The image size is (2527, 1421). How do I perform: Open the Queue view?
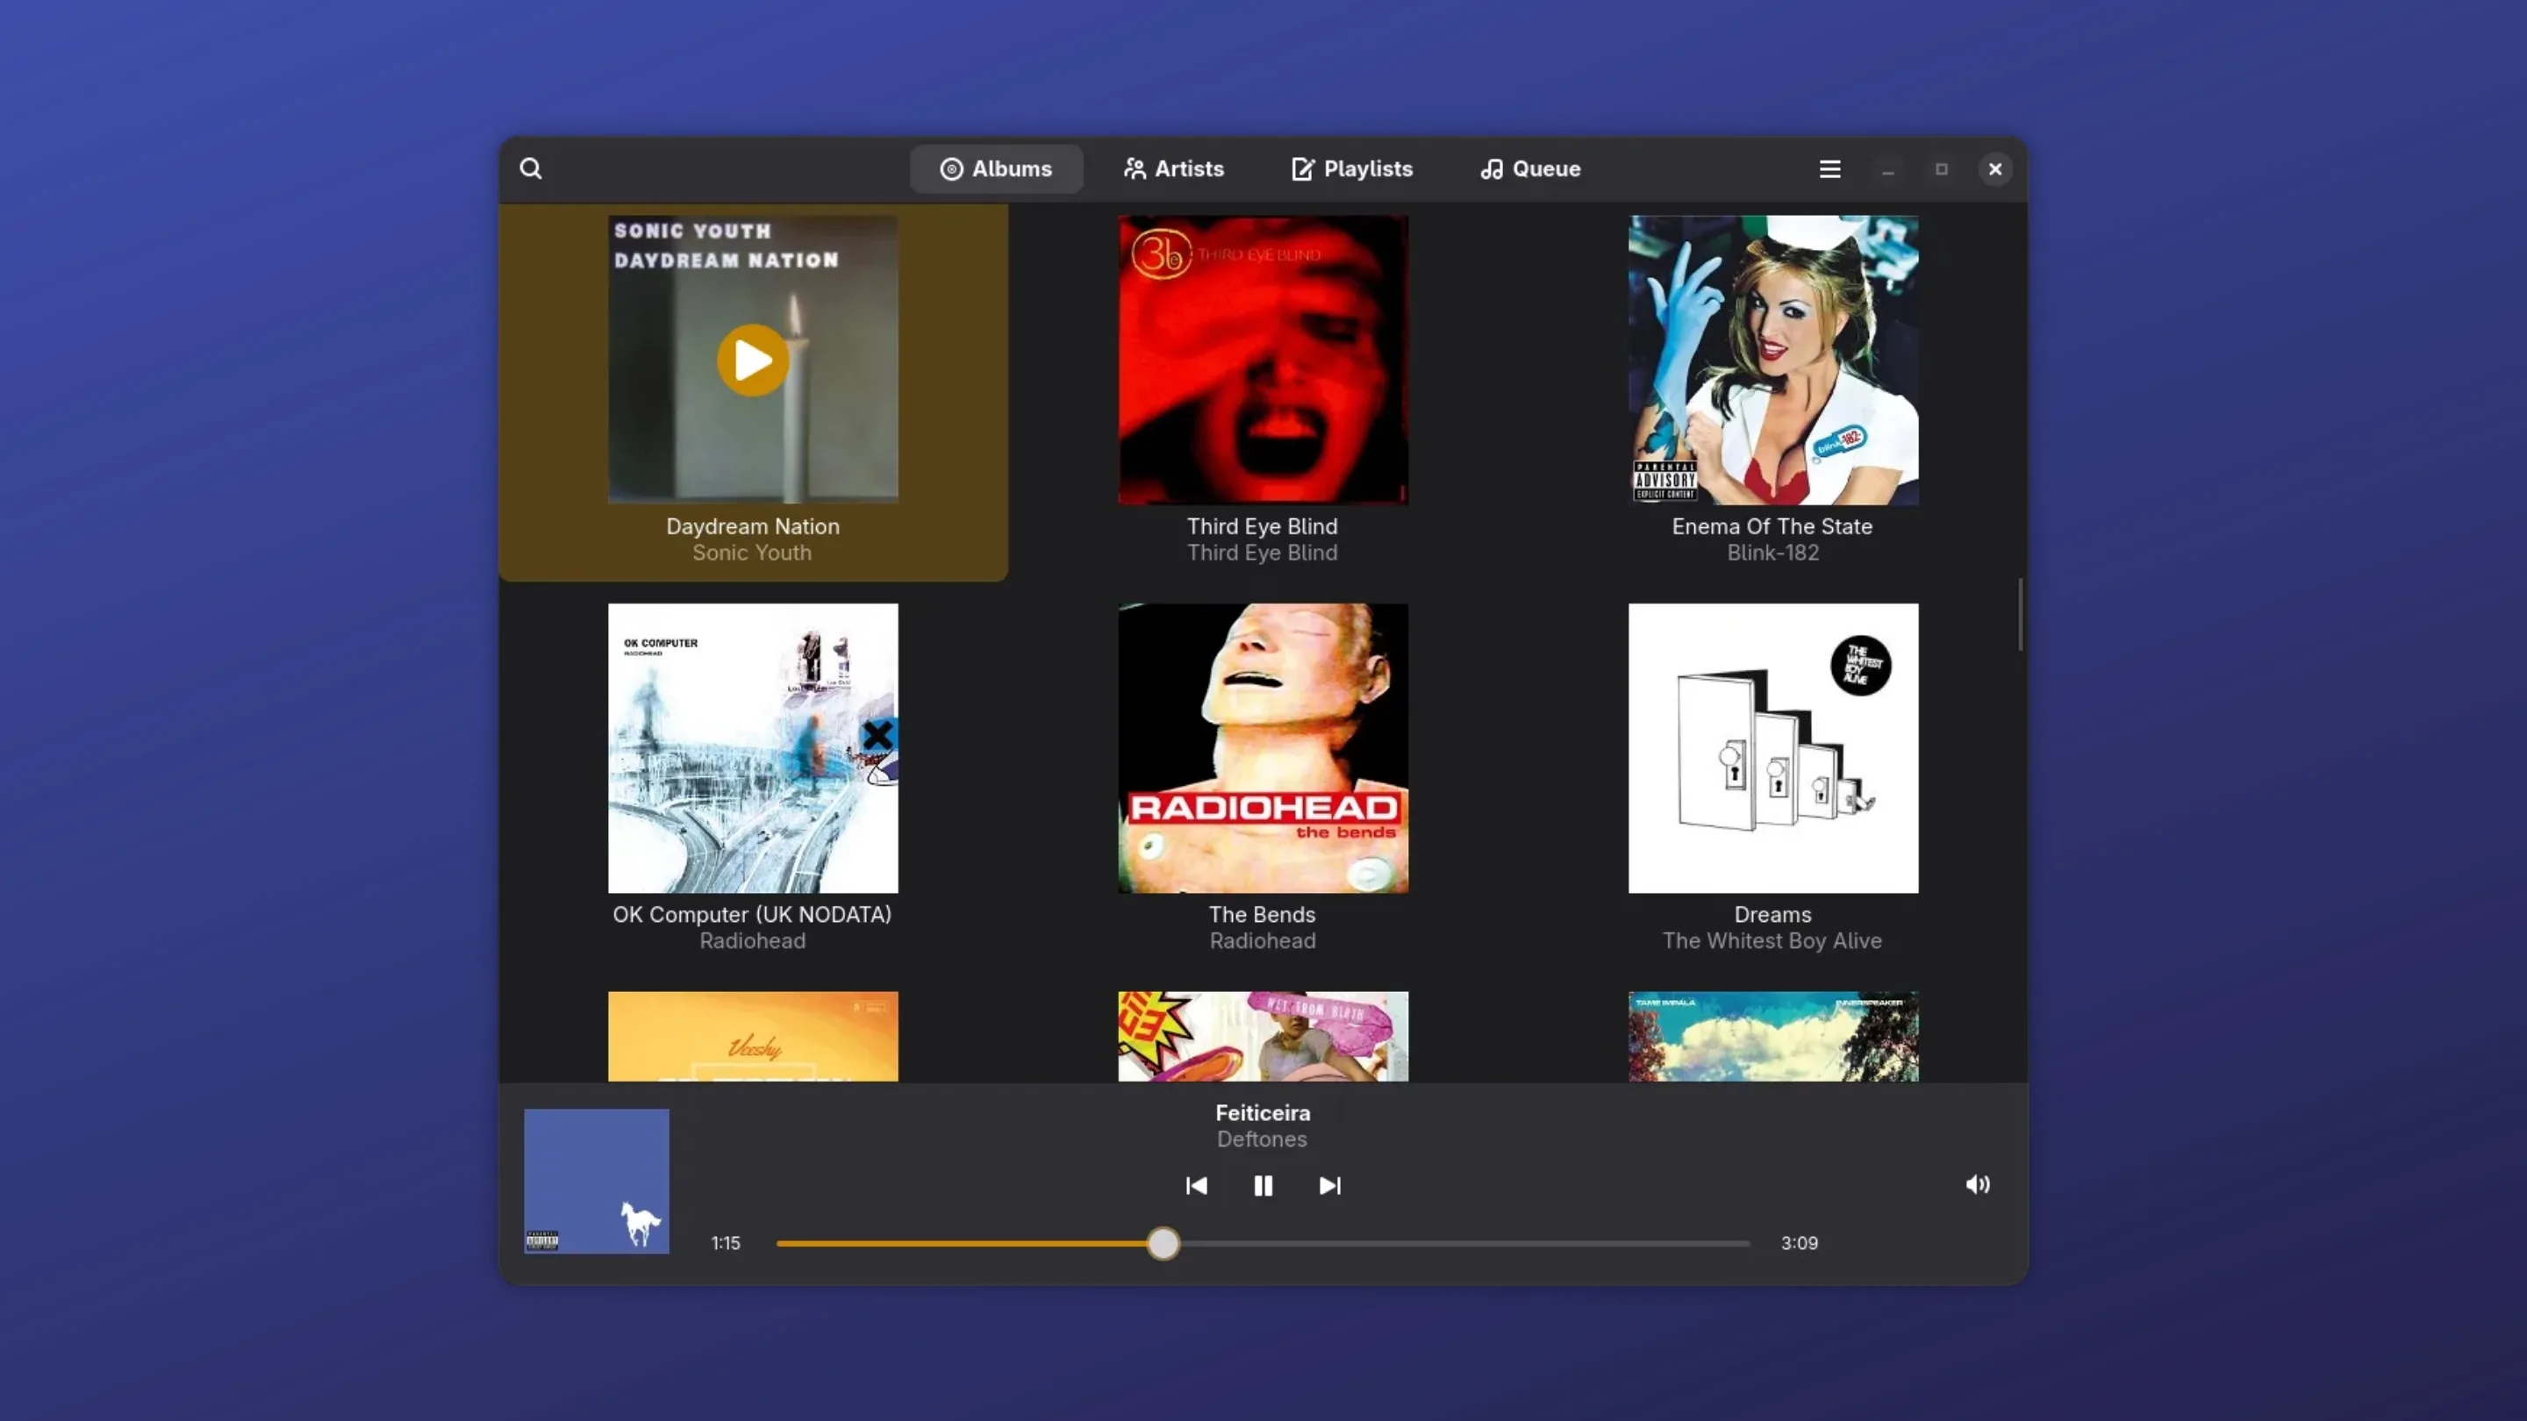1528,168
